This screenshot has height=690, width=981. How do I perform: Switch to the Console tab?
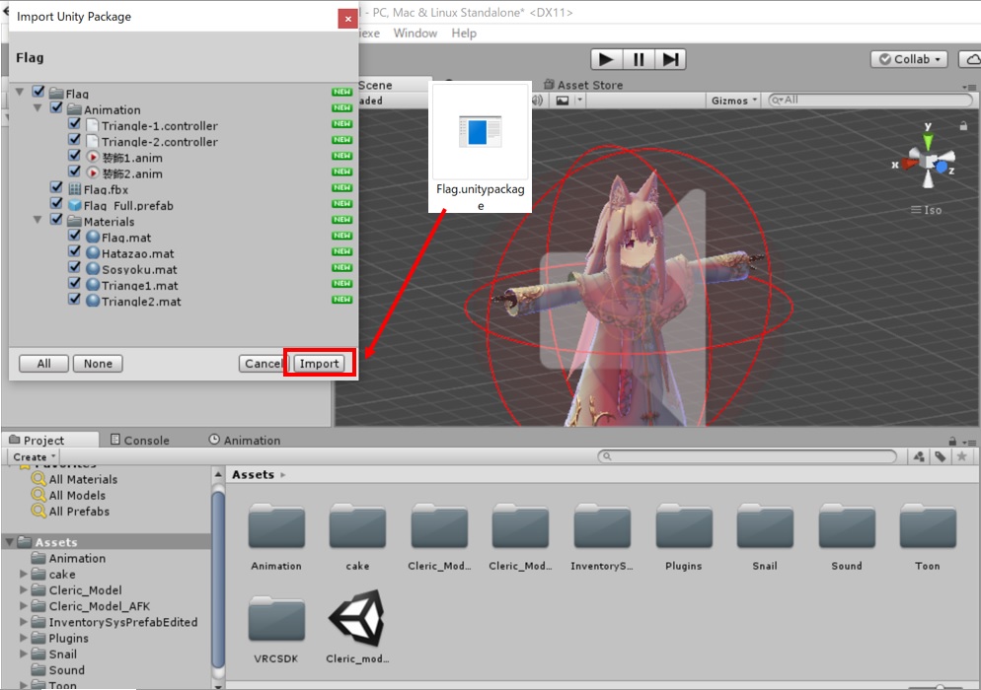139,441
